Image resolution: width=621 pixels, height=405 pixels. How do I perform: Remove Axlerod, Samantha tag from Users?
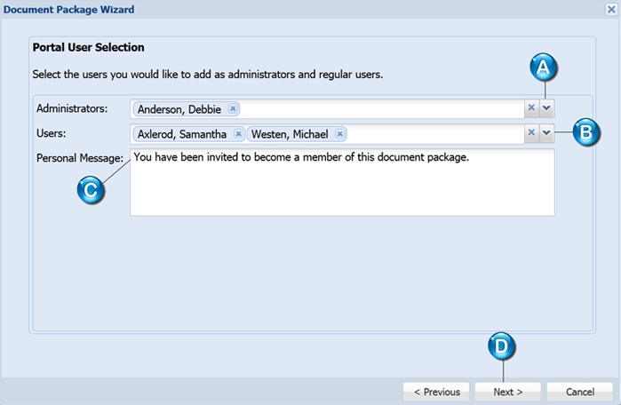click(238, 134)
